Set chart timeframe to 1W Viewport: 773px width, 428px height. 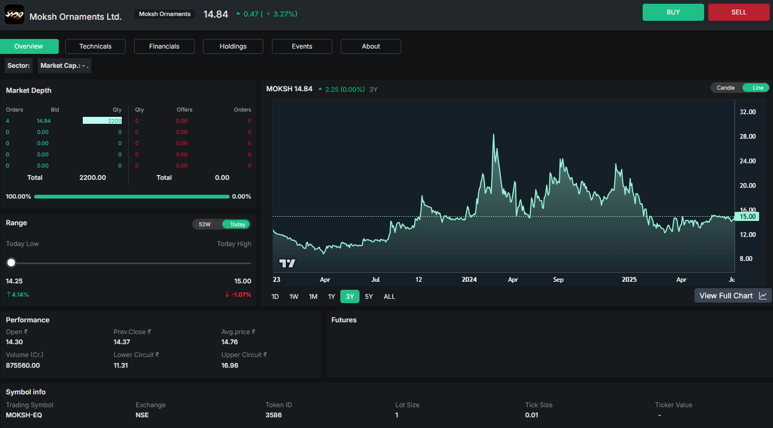coord(294,297)
